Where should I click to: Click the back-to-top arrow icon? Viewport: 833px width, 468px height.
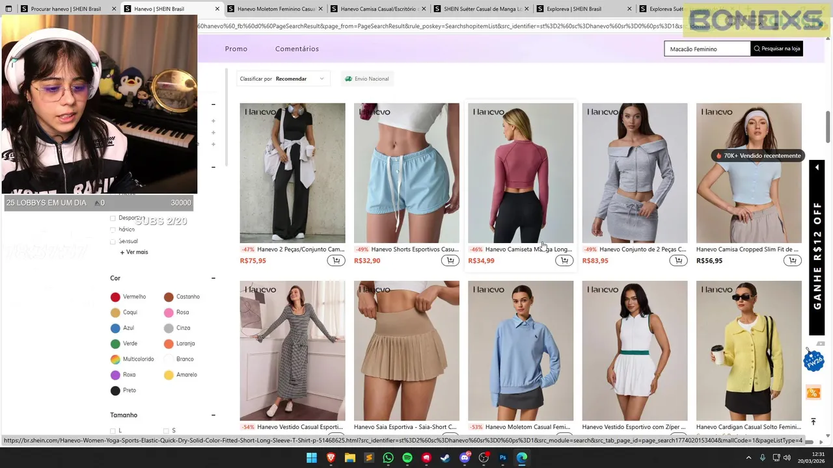point(813,422)
